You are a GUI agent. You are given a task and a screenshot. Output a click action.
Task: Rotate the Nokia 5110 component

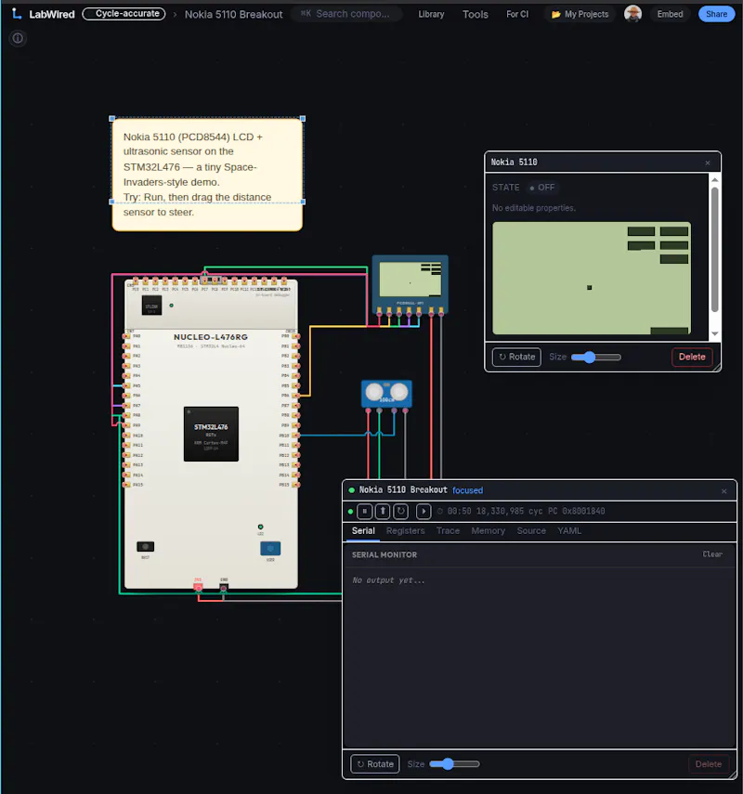click(x=516, y=357)
